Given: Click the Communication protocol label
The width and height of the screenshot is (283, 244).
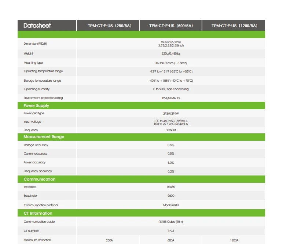Looking at the screenshot, I should pyautogui.click(x=41, y=205).
